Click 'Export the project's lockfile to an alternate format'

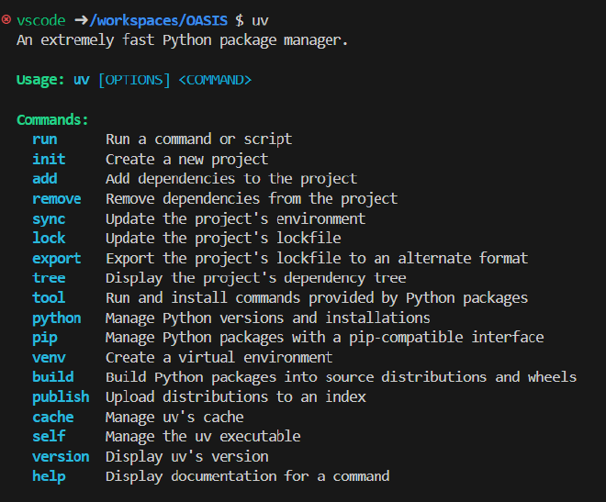(x=317, y=259)
